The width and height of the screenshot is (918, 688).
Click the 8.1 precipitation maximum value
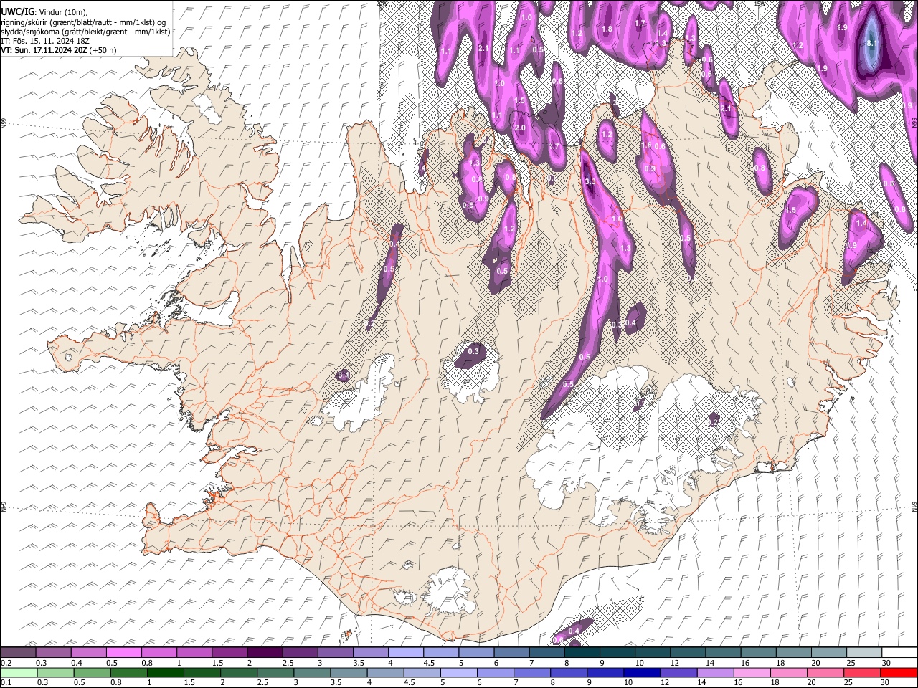pyautogui.click(x=872, y=43)
